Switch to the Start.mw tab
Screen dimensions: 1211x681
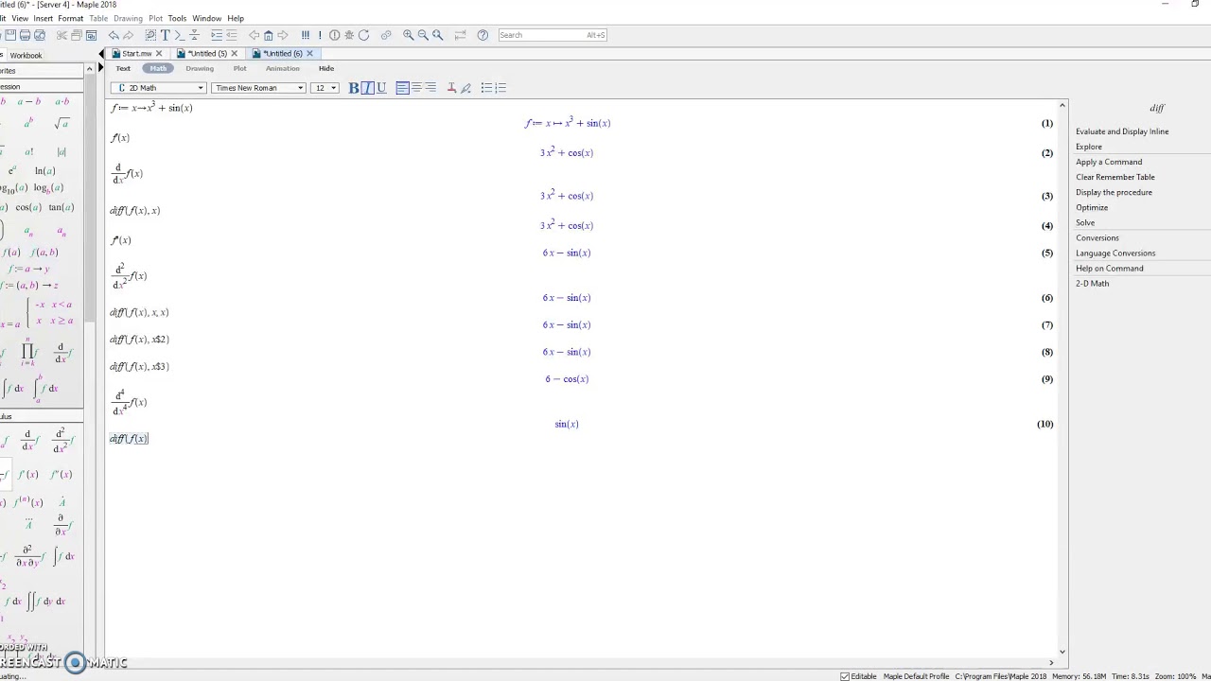click(x=136, y=54)
